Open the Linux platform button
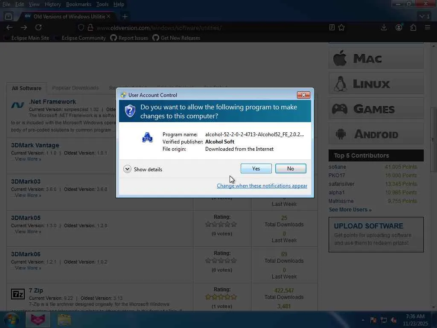This screenshot has height=328, width=437. (x=376, y=83)
